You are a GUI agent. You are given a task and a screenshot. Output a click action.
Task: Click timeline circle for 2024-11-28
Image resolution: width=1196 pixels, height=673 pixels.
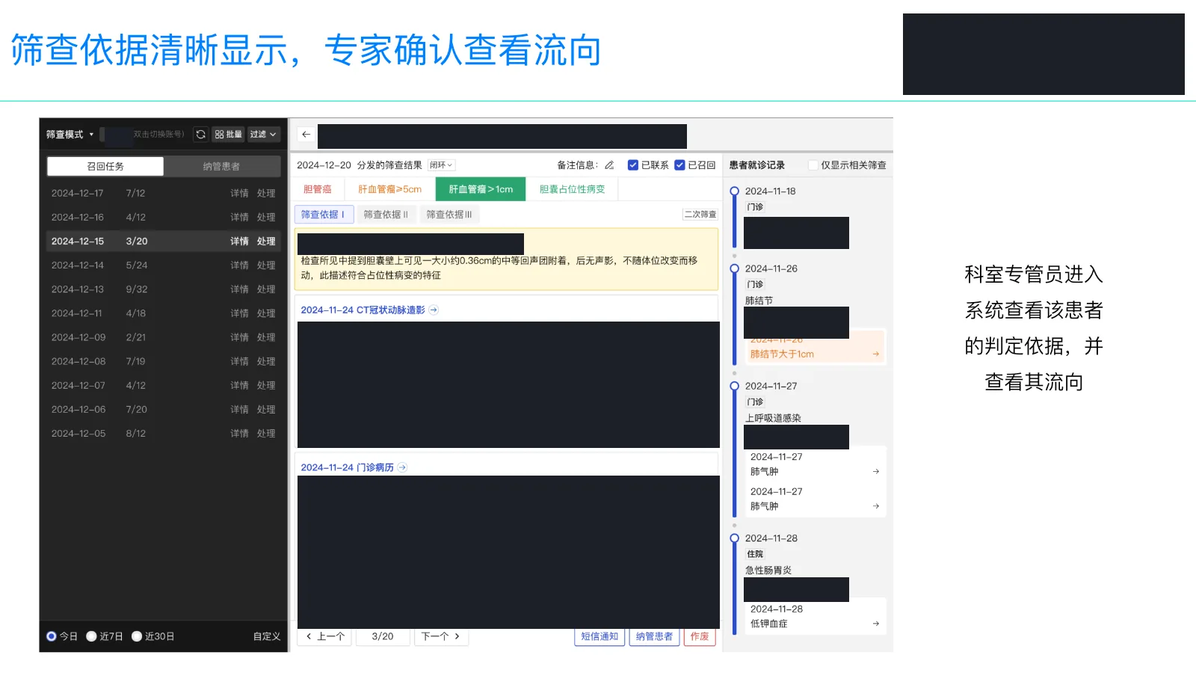(734, 538)
